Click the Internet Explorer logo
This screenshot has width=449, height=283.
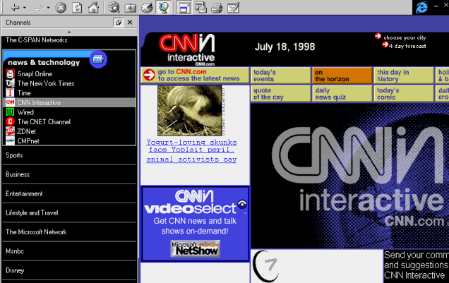(421, 7)
